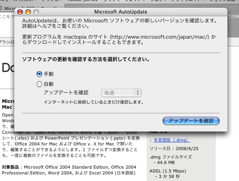
Task: Close the Microsoft AutoUpdate window with red button
Action: [20, 12]
